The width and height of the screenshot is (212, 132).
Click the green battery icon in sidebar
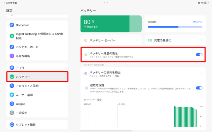click(x=12, y=77)
